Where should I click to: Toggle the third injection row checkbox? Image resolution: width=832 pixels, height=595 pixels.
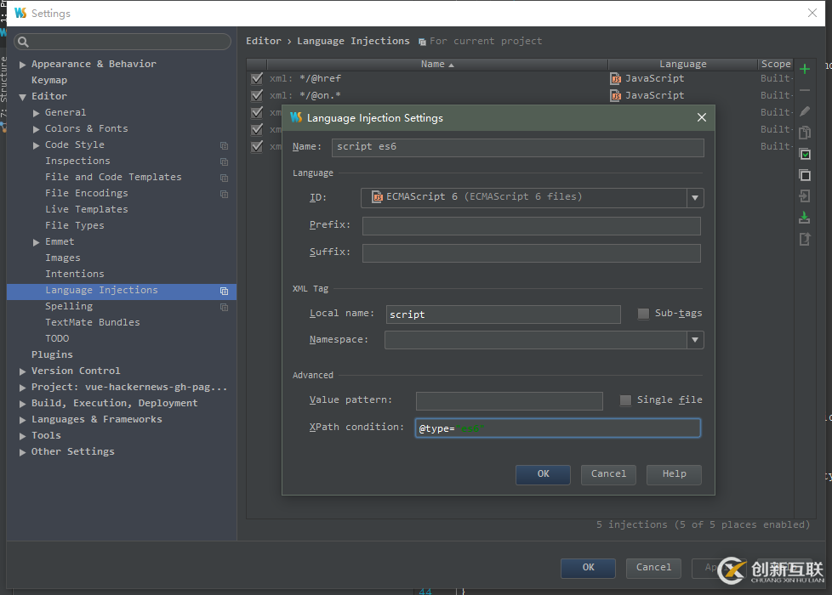(x=257, y=112)
